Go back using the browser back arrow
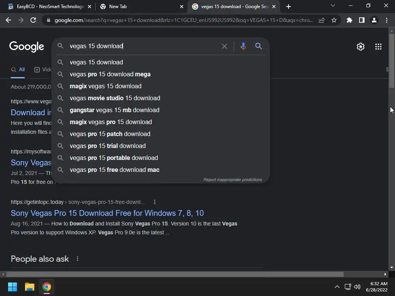 point(8,20)
